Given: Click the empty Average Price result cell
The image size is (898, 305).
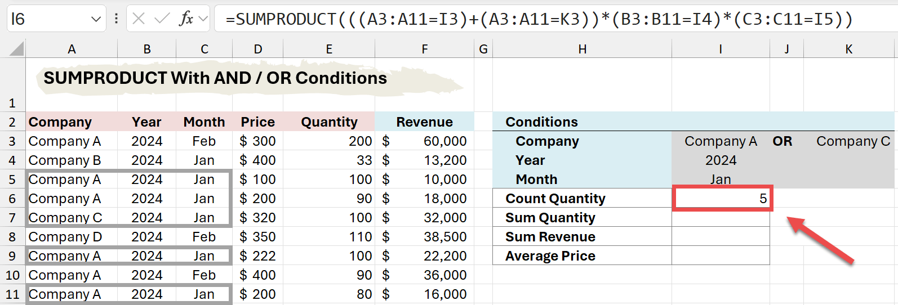Looking at the screenshot, I should 721,256.
